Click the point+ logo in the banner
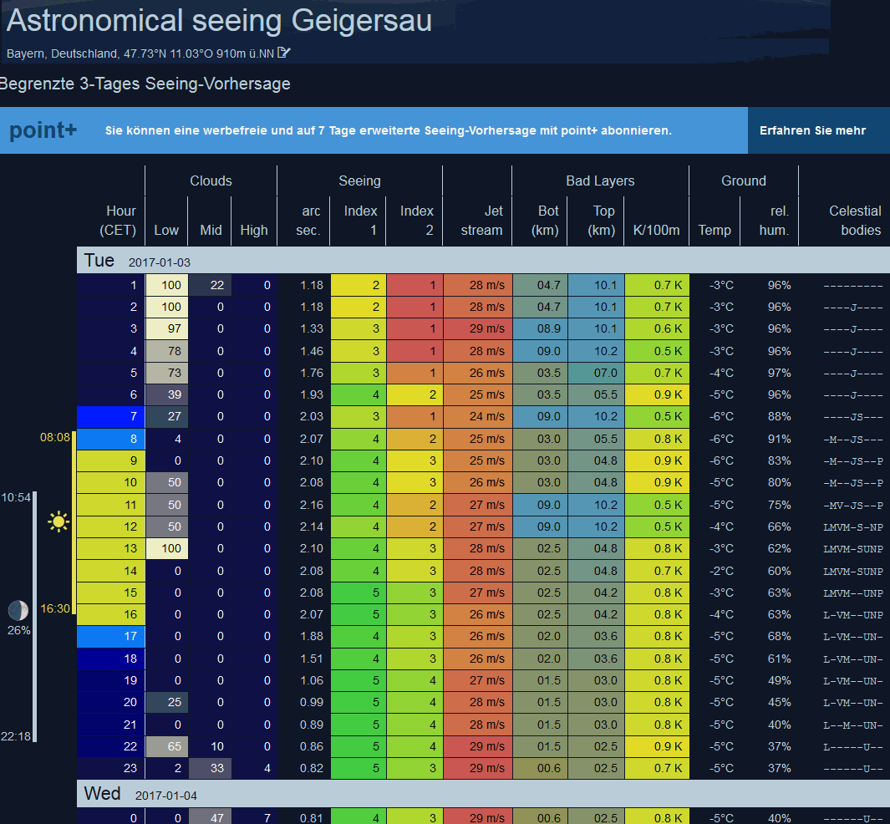Image resolution: width=890 pixels, height=824 pixels. point(43,130)
